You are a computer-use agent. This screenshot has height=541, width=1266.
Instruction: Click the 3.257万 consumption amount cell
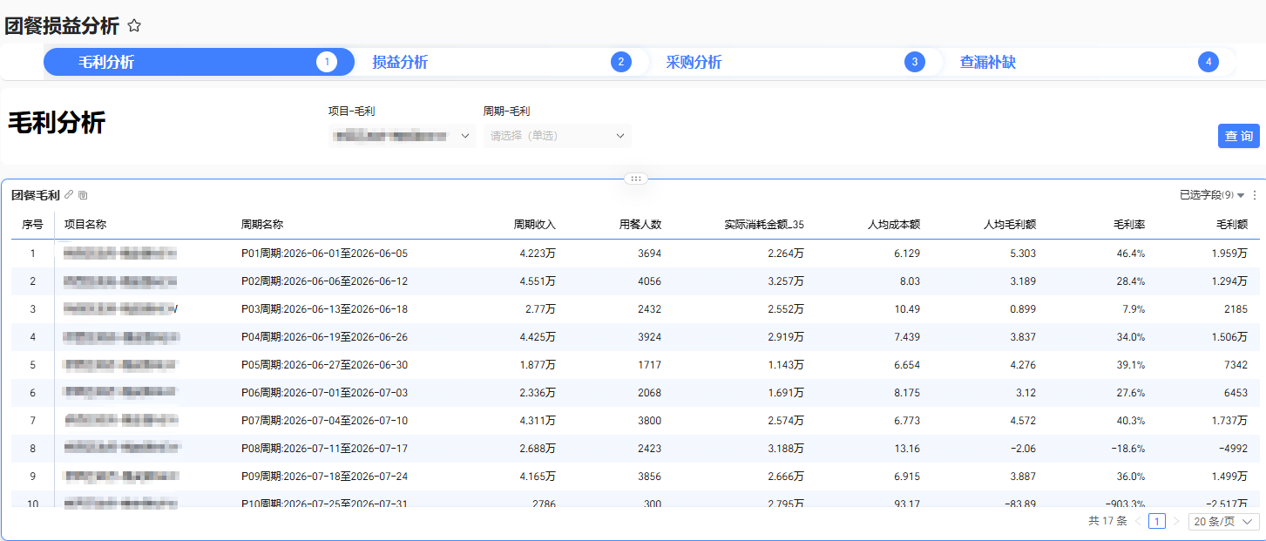[x=786, y=281]
